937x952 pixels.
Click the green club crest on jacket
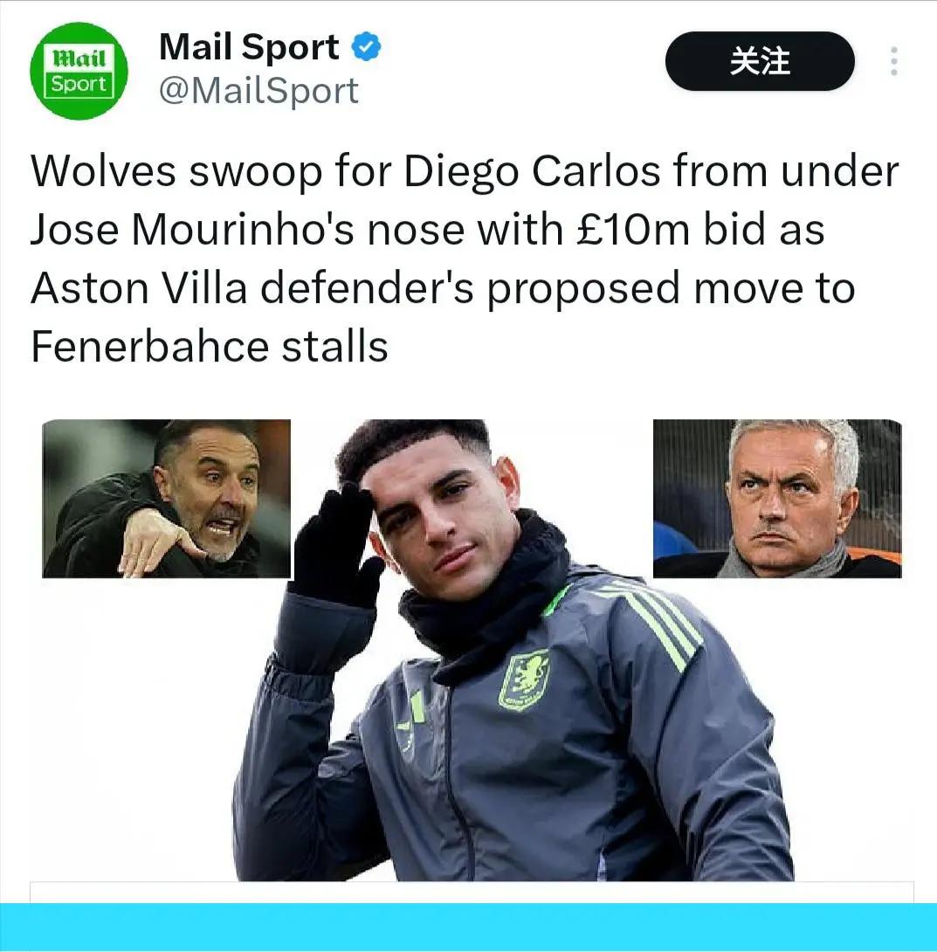point(523,679)
